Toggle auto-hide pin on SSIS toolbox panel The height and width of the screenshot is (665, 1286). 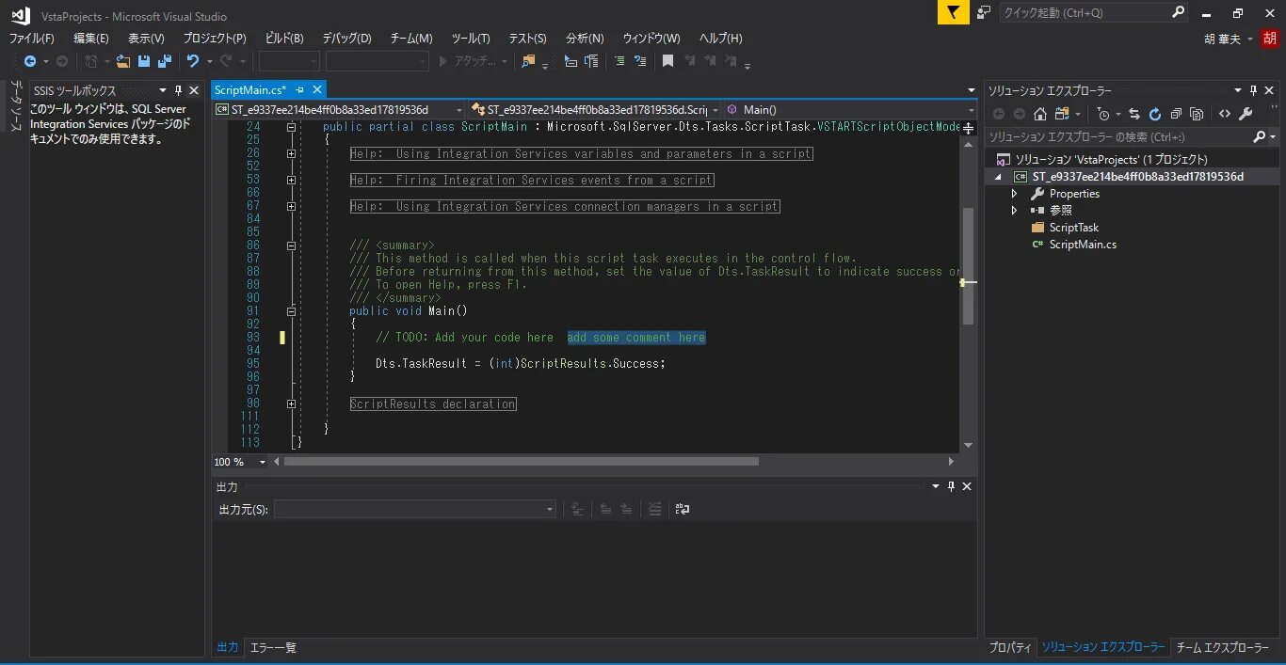click(x=179, y=90)
